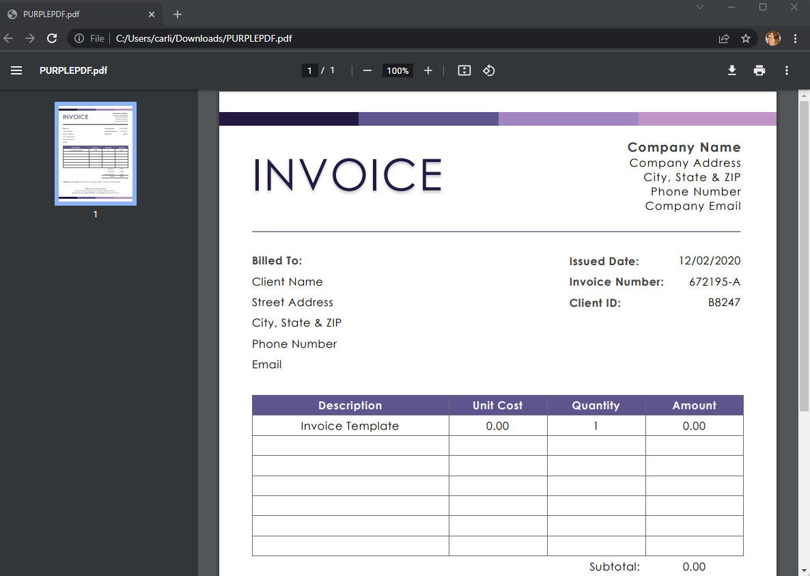The height and width of the screenshot is (576, 810).
Task: Zoom out of the document
Action: [367, 70]
